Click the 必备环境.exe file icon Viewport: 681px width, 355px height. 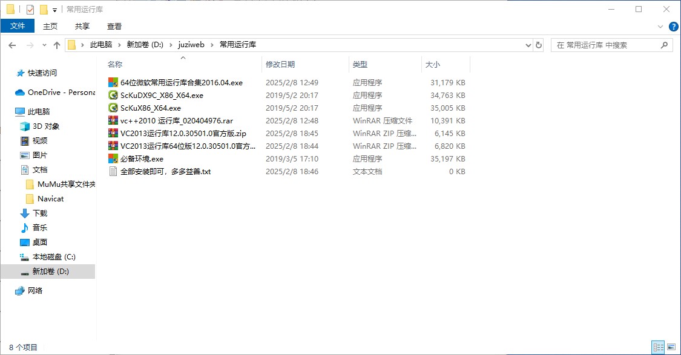(x=113, y=159)
